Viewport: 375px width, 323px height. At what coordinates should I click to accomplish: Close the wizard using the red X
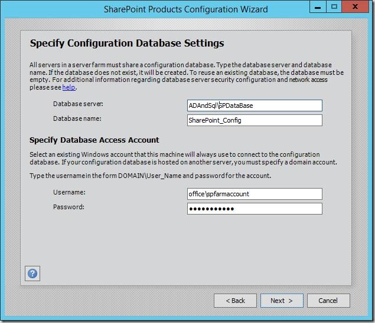coord(356,8)
